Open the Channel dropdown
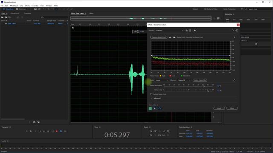This screenshot has width=273, height=153. click(x=184, y=80)
